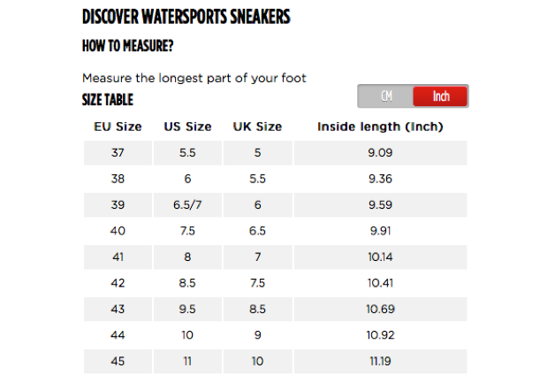Click the 9.09 inside length value
This screenshot has height=391, width=540.
click(380, 153)
